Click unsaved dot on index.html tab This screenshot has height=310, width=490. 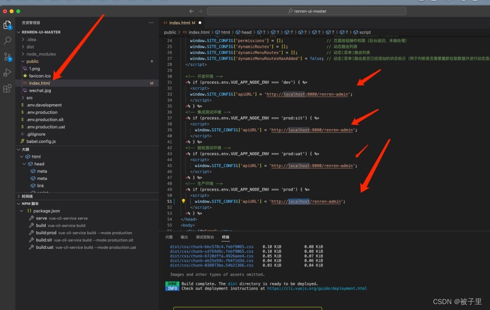[200, 23]
